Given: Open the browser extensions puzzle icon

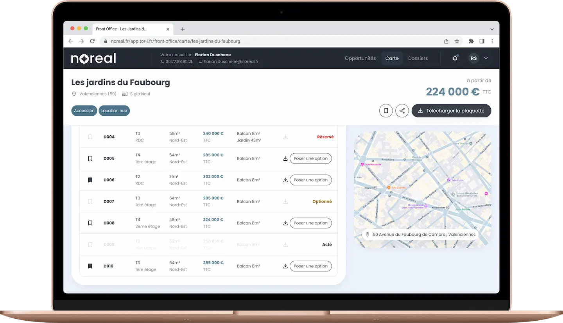Looking at the screenshot, I should coord(471,41).
